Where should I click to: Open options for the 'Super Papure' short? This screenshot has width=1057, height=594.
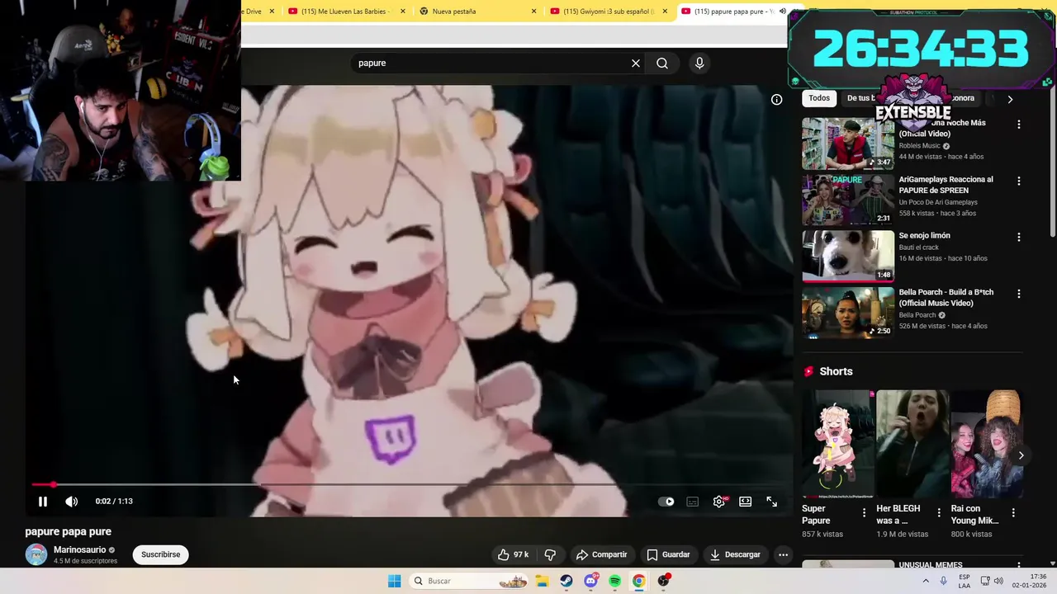tap(865, 512)
